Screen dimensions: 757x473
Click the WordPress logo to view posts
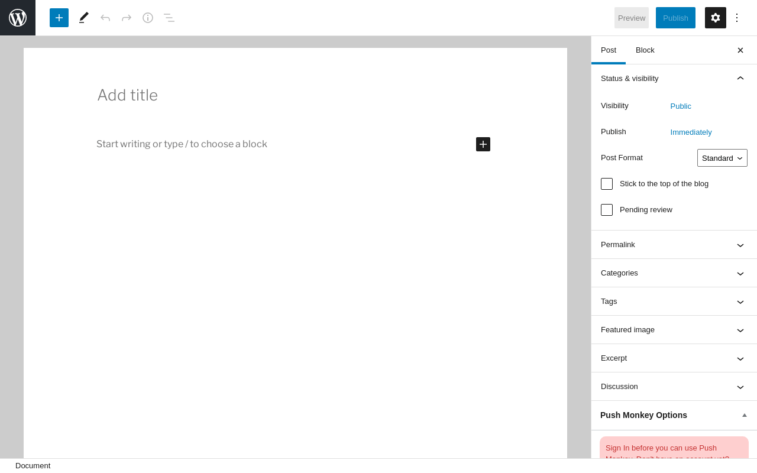tap(18, 18)
